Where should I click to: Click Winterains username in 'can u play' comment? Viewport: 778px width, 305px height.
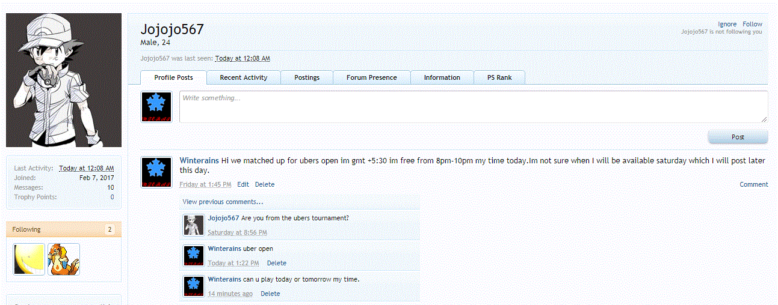click(x=224, y=279)
